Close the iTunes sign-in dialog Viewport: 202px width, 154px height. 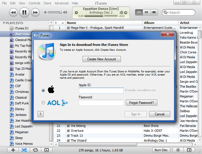[168, 34]
